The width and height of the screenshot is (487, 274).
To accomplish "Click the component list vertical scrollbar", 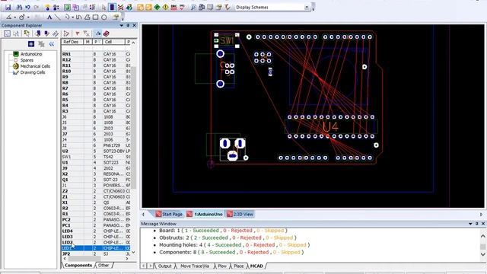I will [134, 127].
